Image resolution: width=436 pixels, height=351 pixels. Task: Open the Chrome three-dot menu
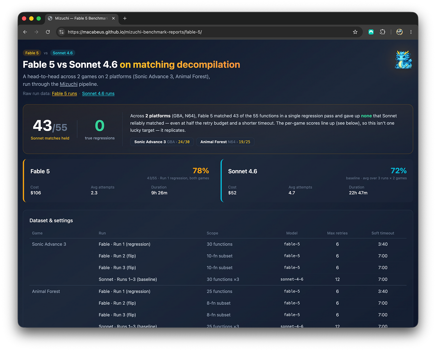click(x=411, y=32)
